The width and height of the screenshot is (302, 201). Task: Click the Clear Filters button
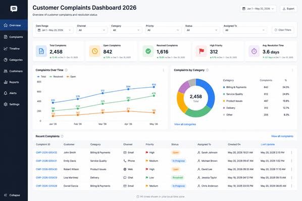click(x=283, y=30)
